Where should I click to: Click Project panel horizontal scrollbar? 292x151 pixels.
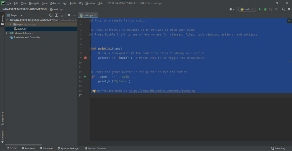click(24, 144)
